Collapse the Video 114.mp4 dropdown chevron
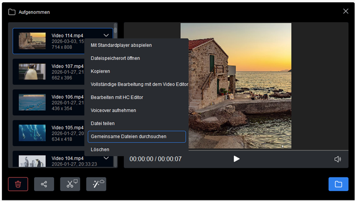 [x=106, y=35]
